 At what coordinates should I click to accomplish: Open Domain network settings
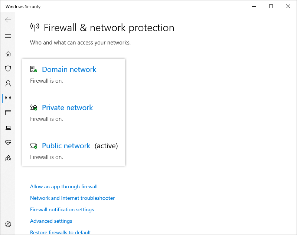[x=69, y=69]
